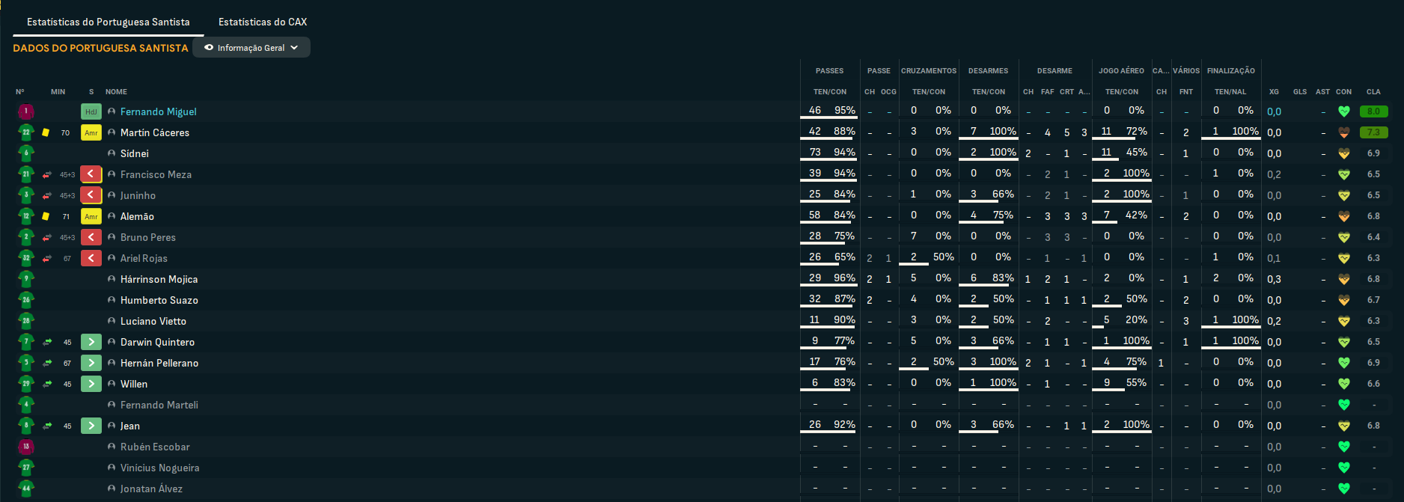Click the OCG column header
Screen dimensions: 1404x502
(888, 92)
